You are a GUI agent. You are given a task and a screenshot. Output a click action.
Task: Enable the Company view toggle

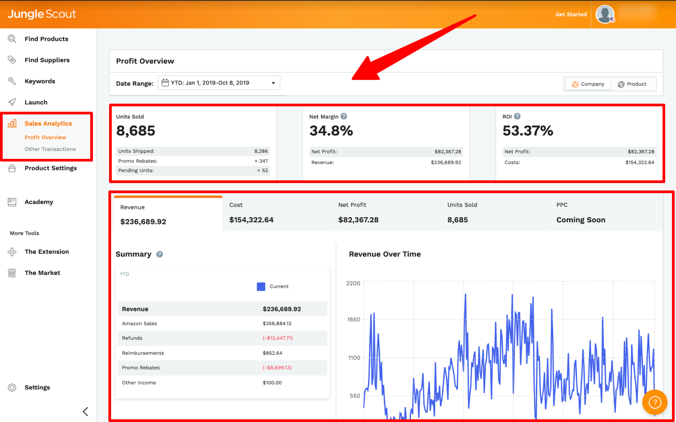coord(587,84)
